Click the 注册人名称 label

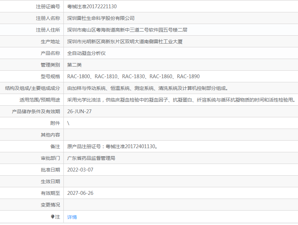[x=48, y=18]
